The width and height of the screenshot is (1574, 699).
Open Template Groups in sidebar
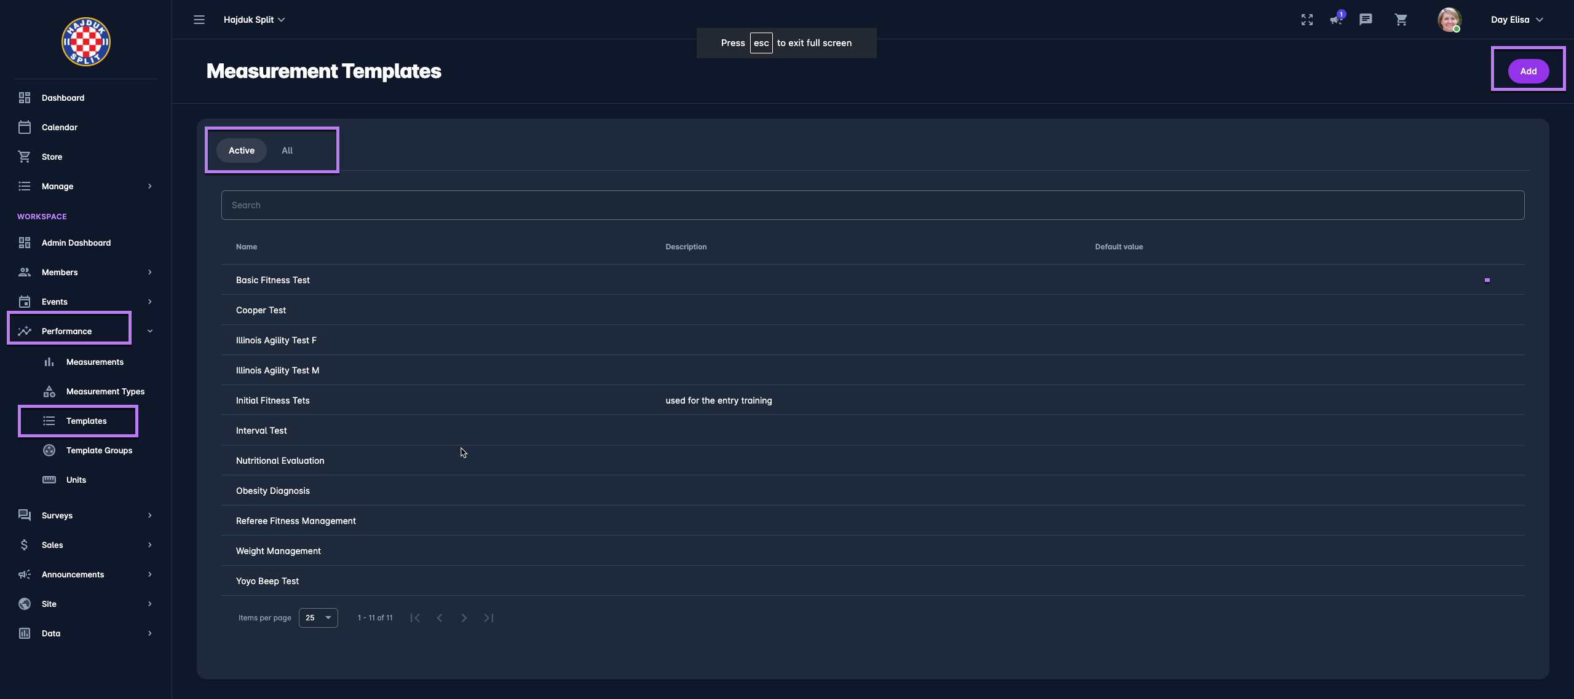point(99,450)
